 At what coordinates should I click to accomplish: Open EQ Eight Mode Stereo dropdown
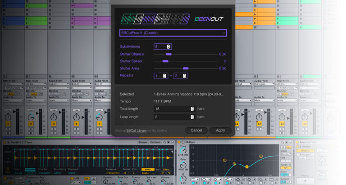pyautogui.click(x=286, y=154)
